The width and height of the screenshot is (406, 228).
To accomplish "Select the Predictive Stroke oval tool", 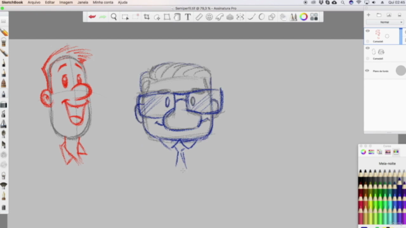I will 261,17.
